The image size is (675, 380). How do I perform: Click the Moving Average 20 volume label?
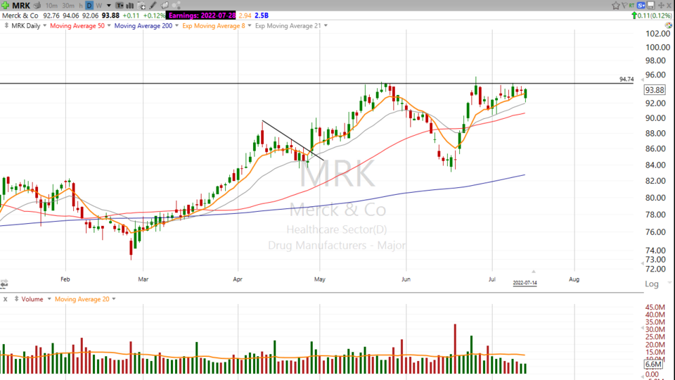[82, 299]
